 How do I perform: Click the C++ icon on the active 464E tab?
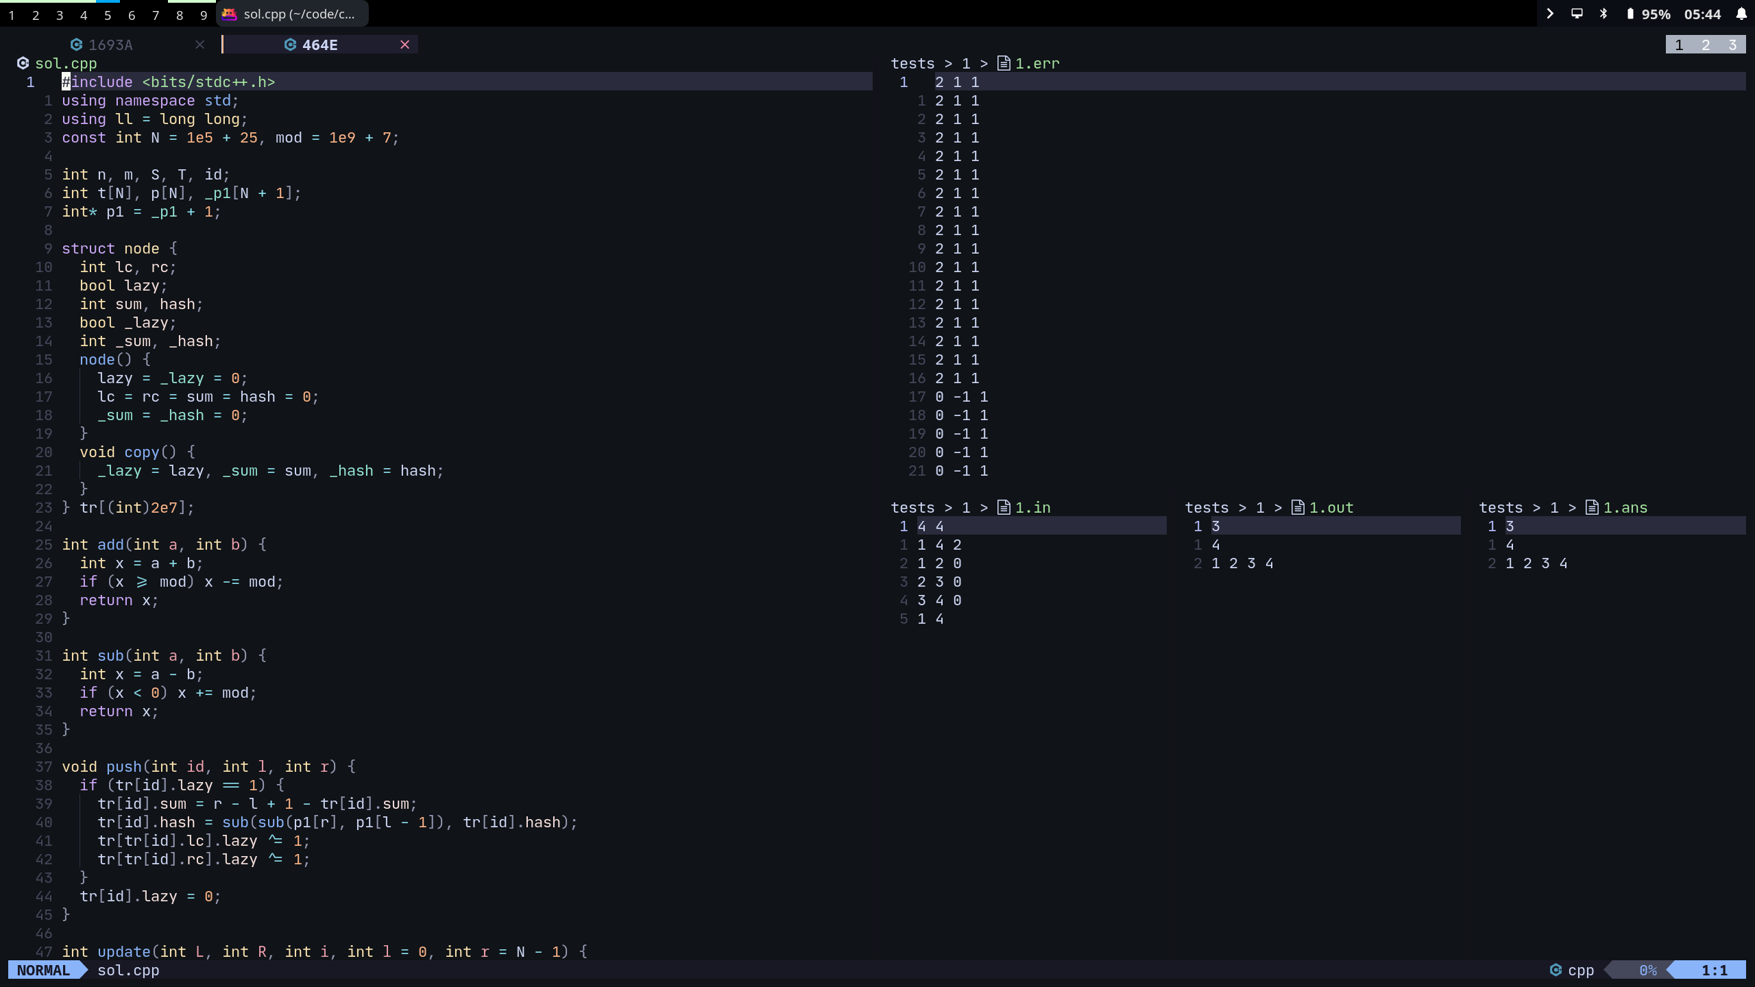pos(291,45)
